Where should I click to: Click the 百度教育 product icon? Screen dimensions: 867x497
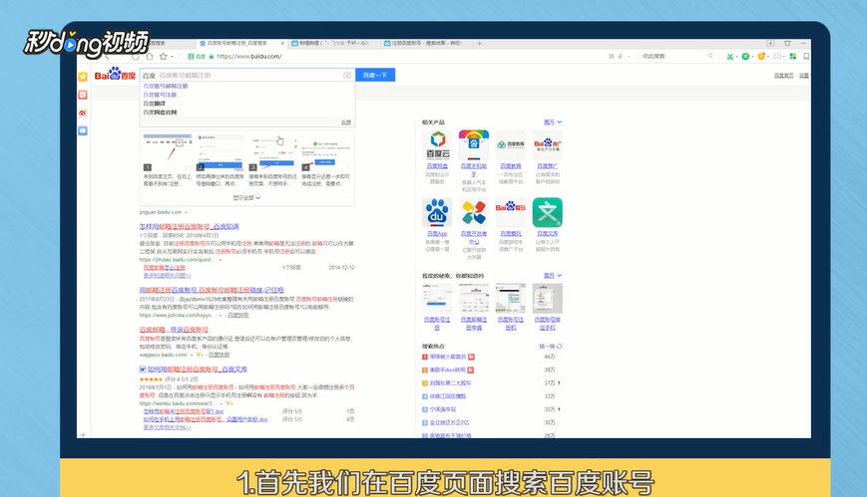click(511, 144)
